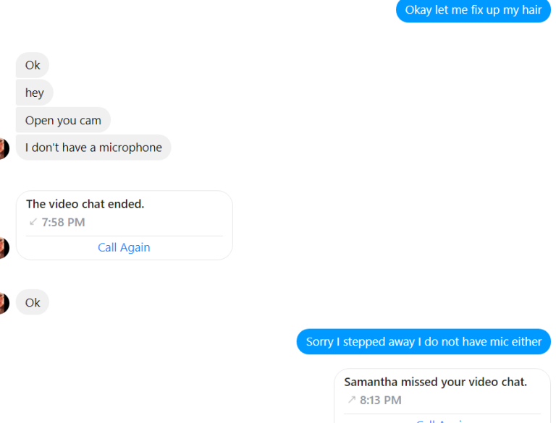Click "Samantha missed your video chat." text
This screenshot has width=556, height=423.
click(435, 382)
